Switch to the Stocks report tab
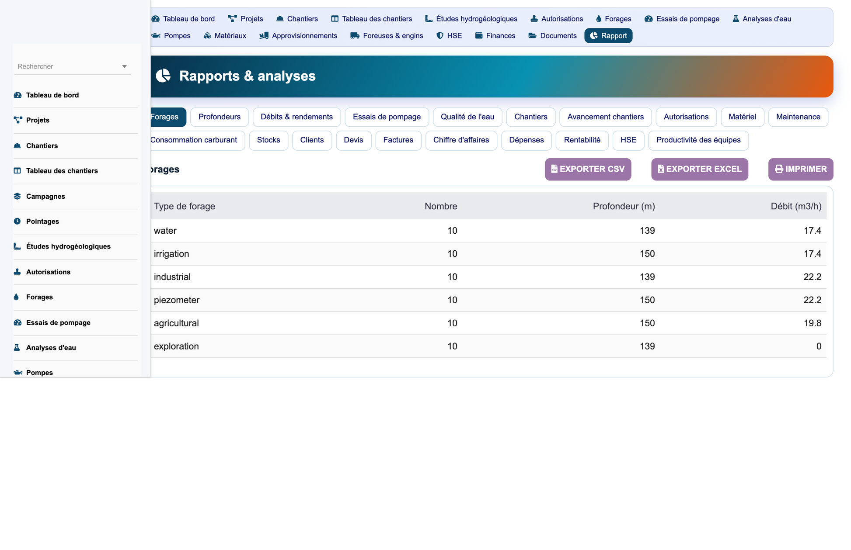The image size is (851, 550). point(269,140)
